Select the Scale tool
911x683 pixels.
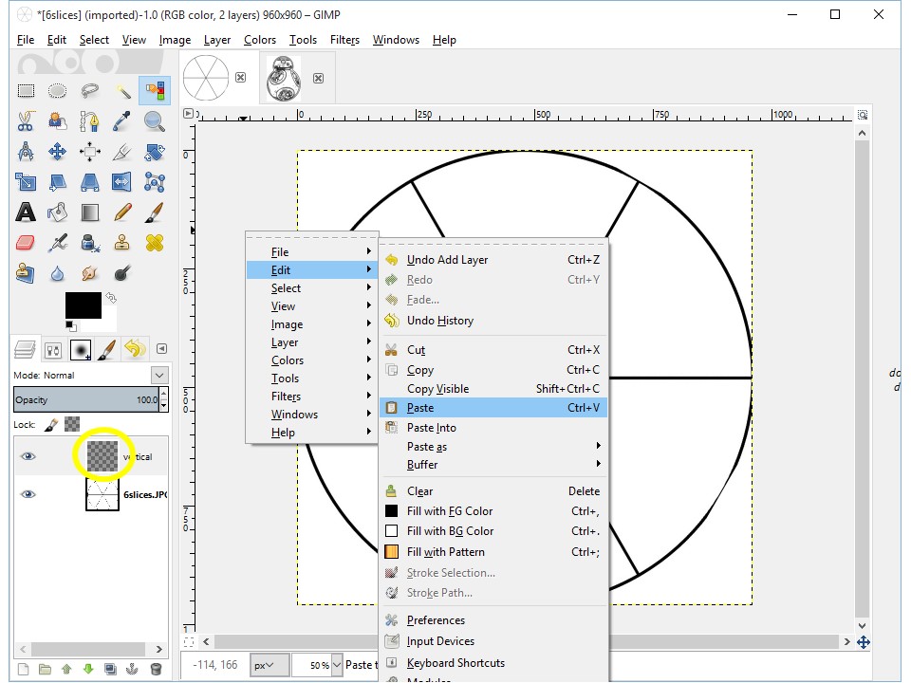pyautogui.click(x=26, y=182)
